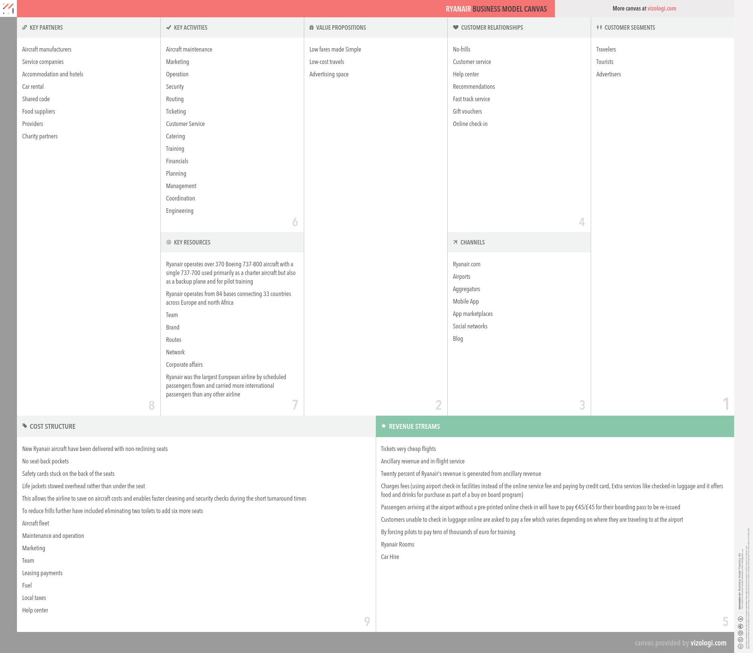
Task: Click 'Blog' under Channels
Action: click(458, 339)
